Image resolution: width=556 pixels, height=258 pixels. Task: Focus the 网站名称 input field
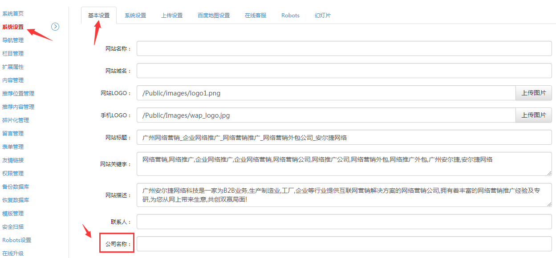[344, 49]
